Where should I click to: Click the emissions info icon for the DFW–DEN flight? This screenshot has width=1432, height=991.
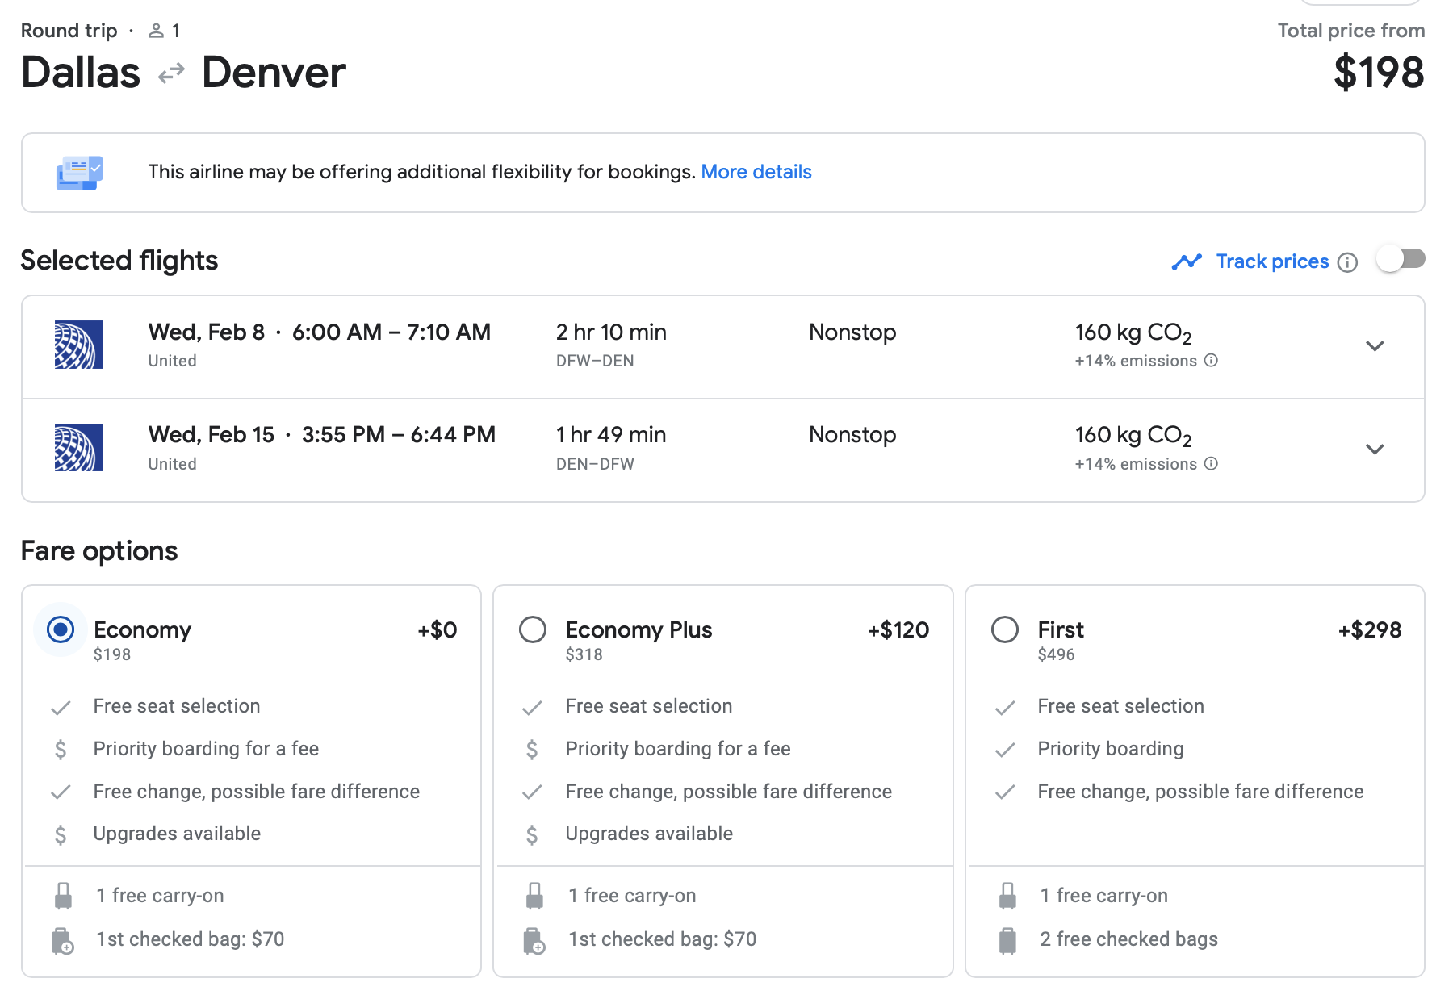pos(1211,361)
